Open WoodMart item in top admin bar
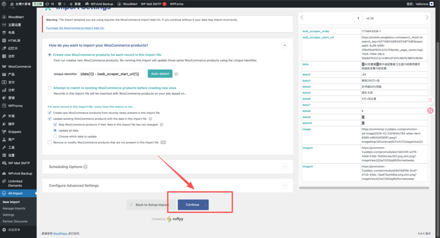 click(x=127, y=4)
